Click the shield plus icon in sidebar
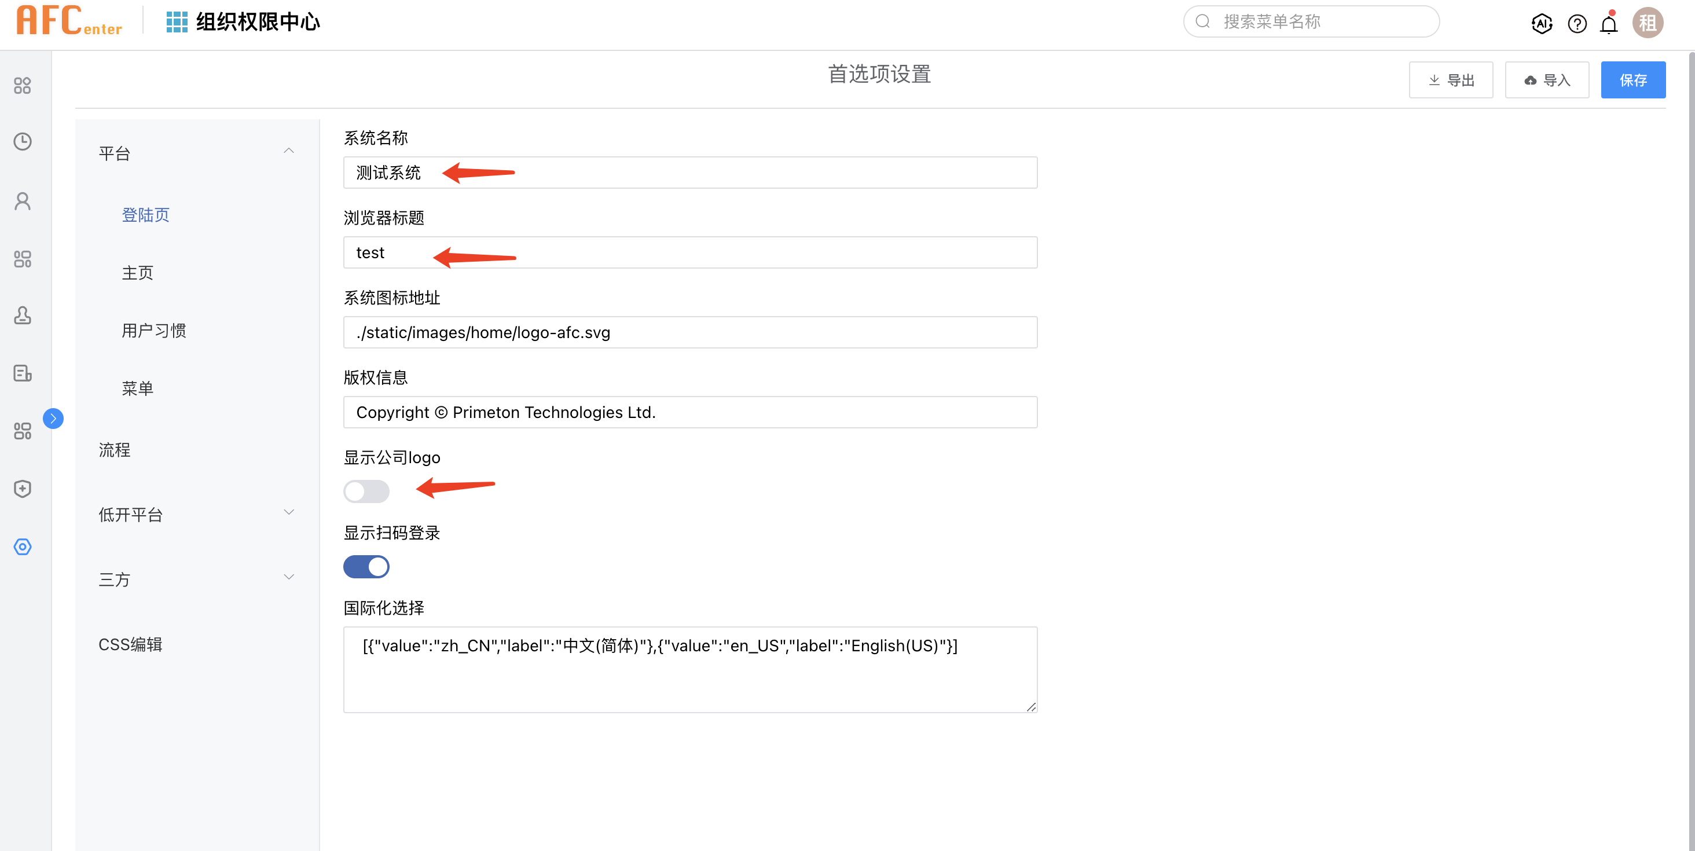Image resolution: width=1695 pixels, height=851 pixels. click(23, 489)
